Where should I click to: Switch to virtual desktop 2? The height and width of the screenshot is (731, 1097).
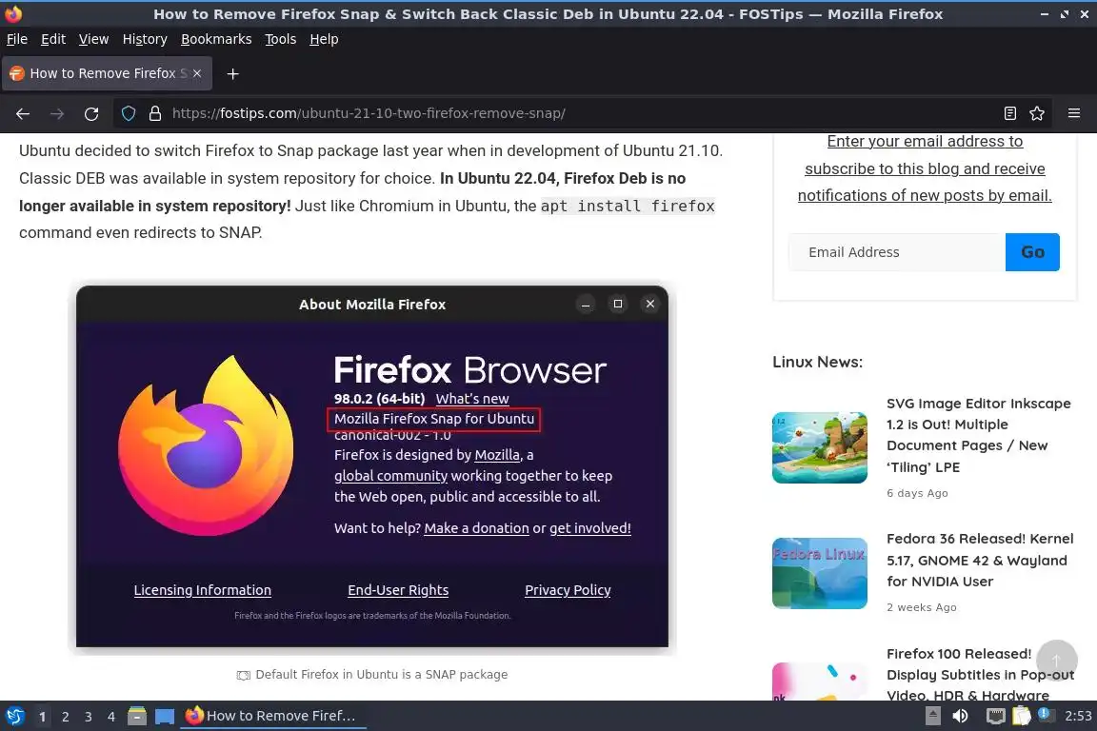tap(65, 717)
